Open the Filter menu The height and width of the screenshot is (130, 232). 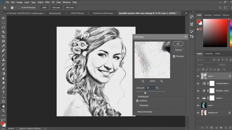pos(47,2)
